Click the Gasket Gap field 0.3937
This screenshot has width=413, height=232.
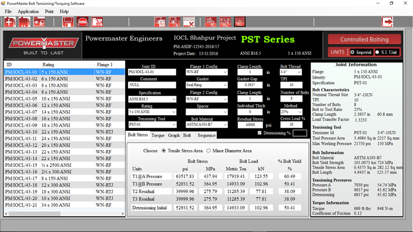pyautogui.click(x=250, y=85)
